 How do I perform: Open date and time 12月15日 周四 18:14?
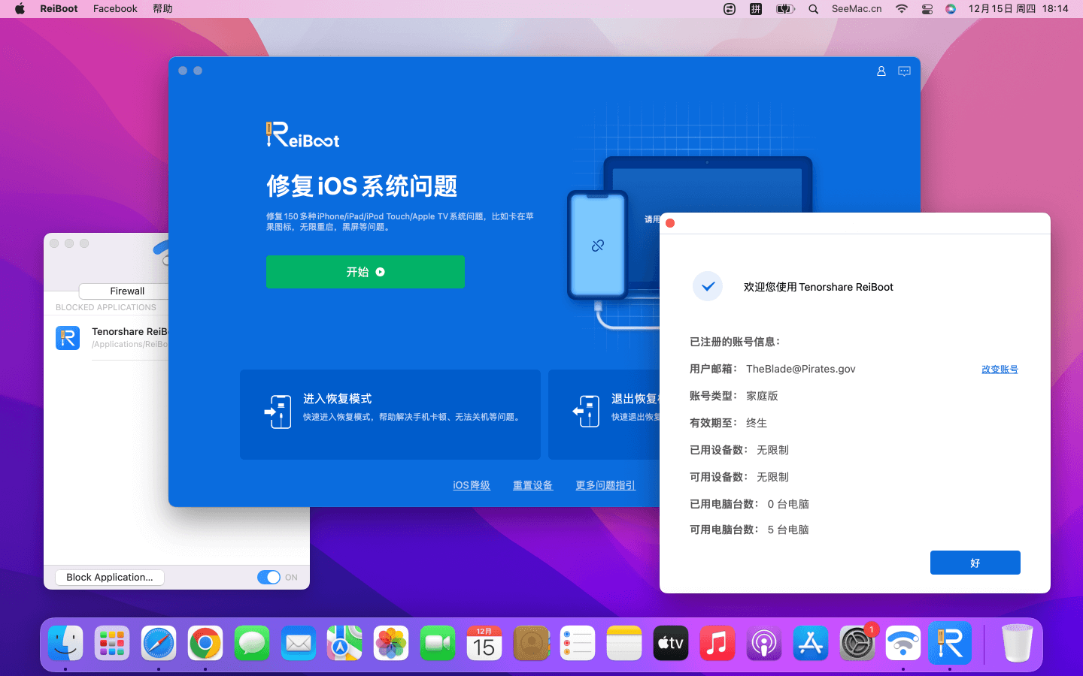pyautogui.click(x=1018, y=9)
